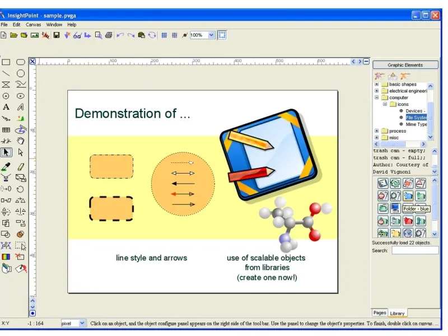The width and height of the screenshot is (448, 336).
Task: Open the Canvas menu
Action: pos(33,25)
